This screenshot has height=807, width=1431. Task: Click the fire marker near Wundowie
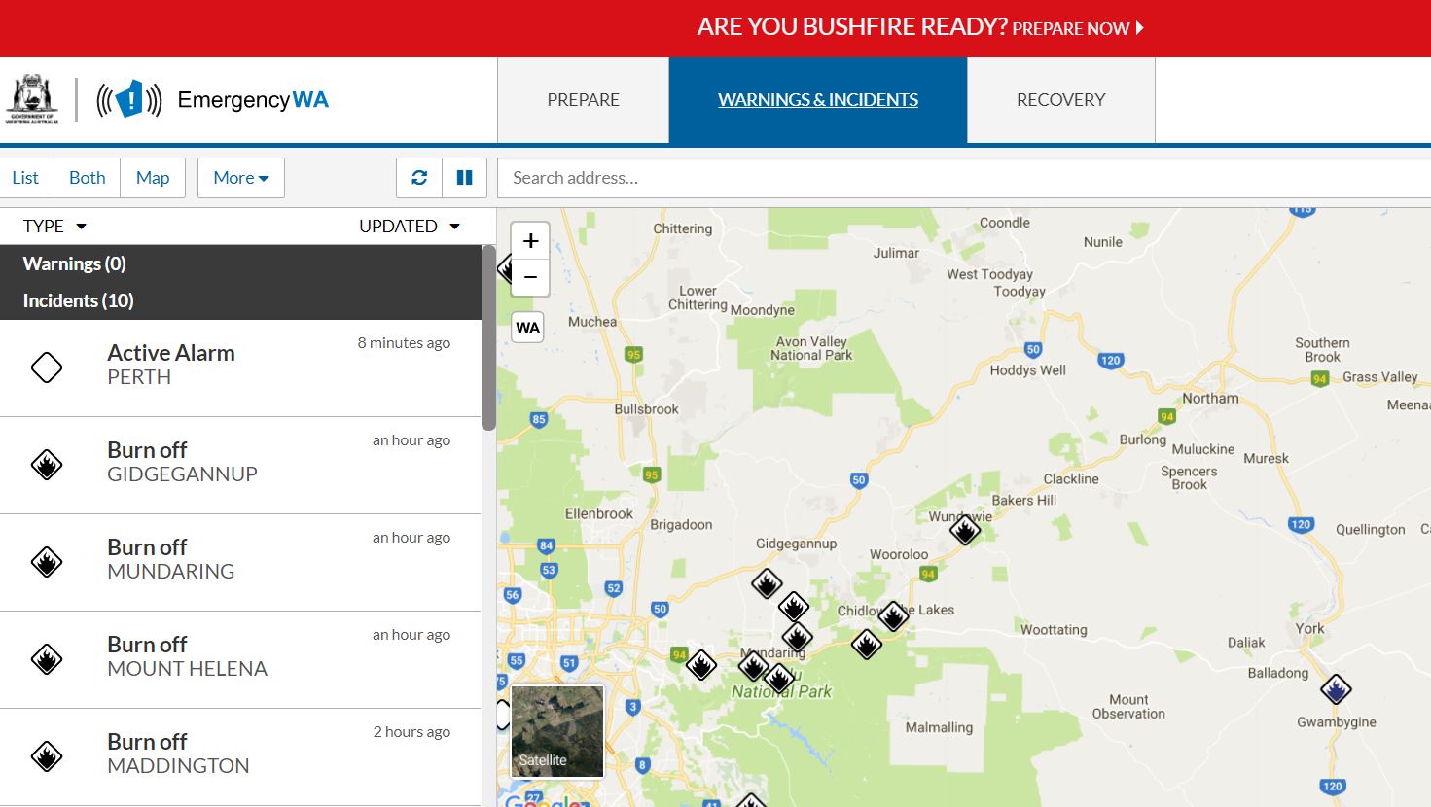(965, 530)
